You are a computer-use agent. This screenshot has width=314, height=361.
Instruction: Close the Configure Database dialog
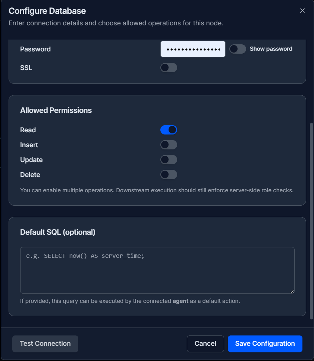[302, 10]
